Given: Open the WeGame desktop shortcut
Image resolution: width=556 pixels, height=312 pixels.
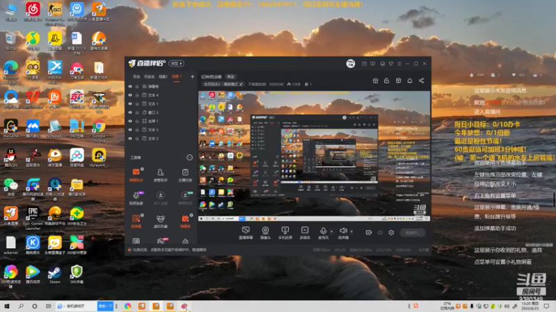Looking at the screenshot, I should [x=11, y=129].
